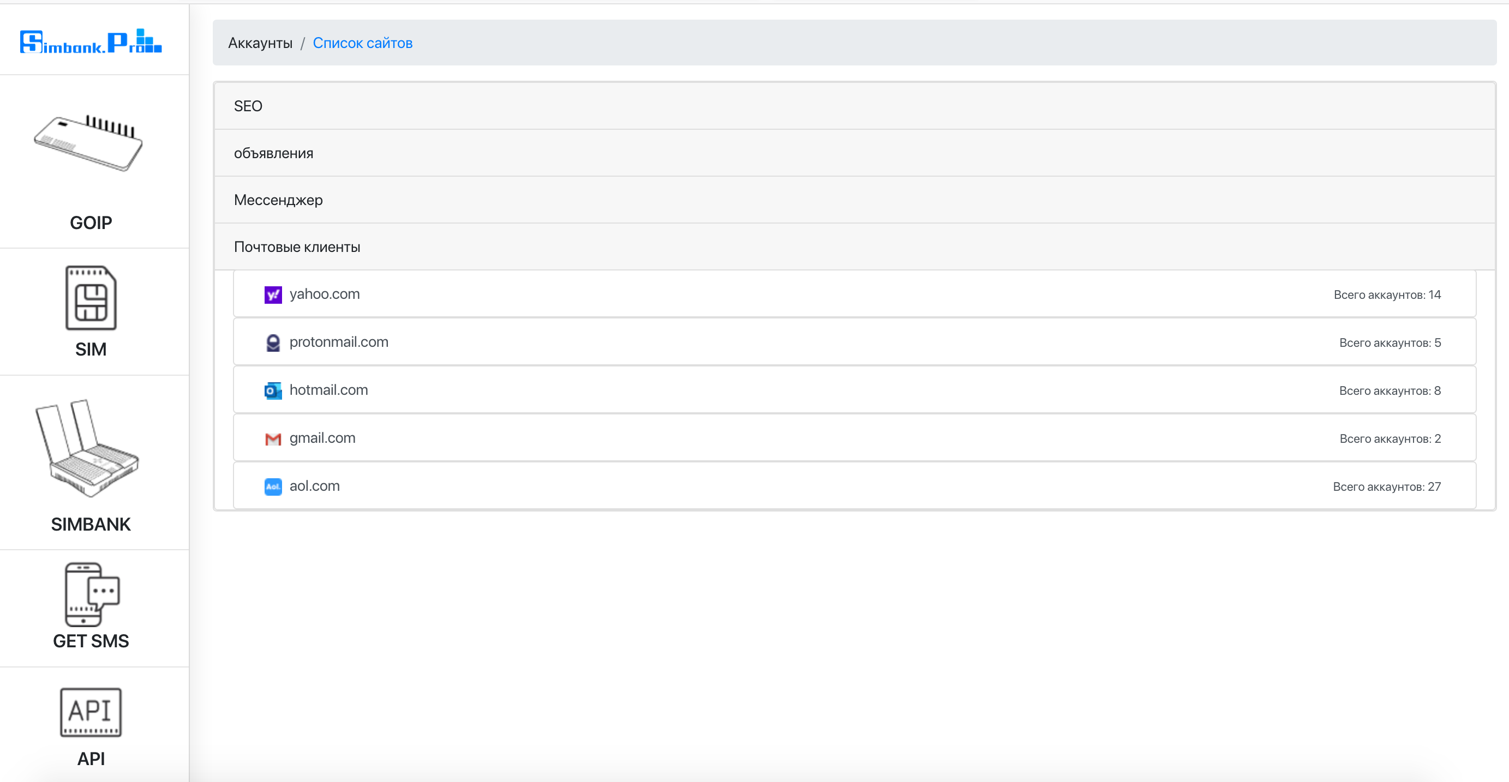Viewport: 1509px width, 782px height.
Task: Click the Simbank.Pro logo
Action: [91, 41]
